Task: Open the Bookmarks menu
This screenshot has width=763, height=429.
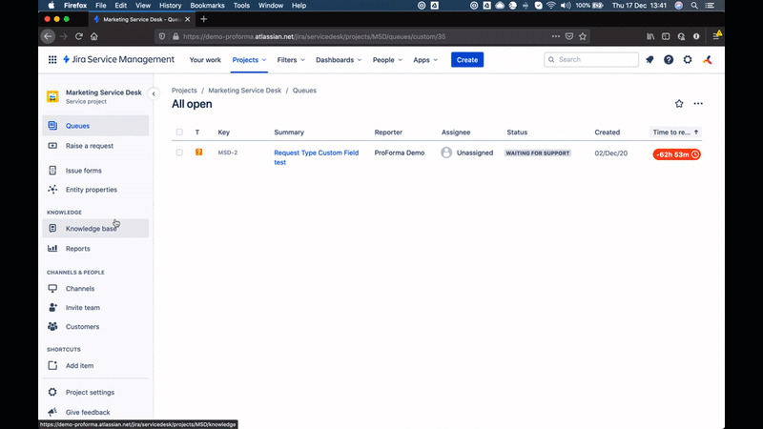Action: [207, 6]
